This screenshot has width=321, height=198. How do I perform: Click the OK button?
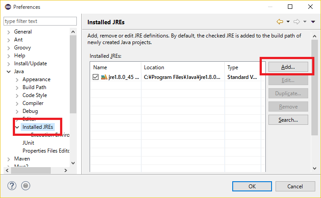pos(252,187)
